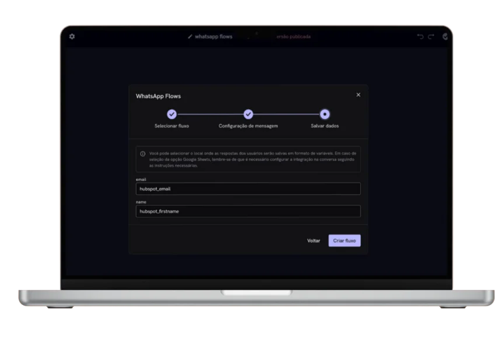Click the Salvar dados step label
495x339 pixels.
[x=325, y=126]
